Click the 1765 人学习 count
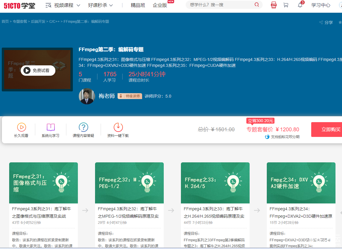This screenshot has height=249, width=342. (110, 77)
